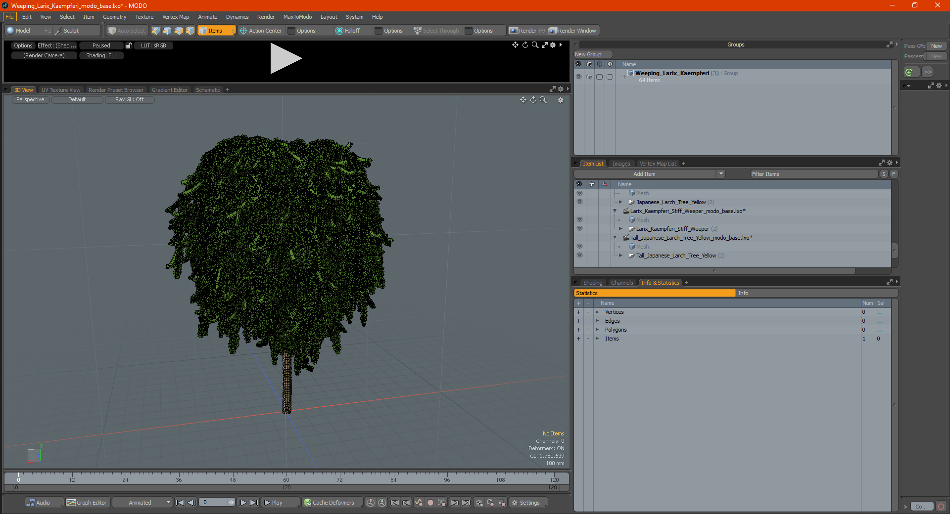
Task: Switch to Channels tab
Action: (622, 283)
